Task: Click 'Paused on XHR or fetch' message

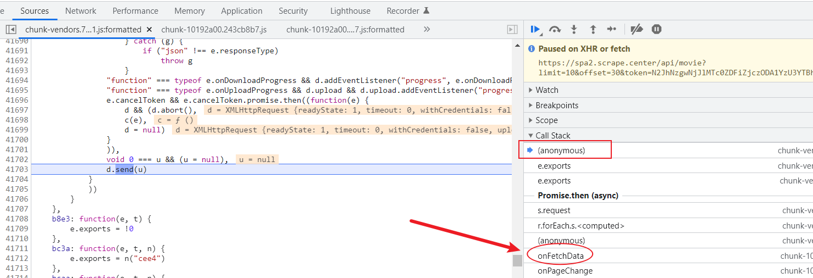Action: pyautogui.click(x=584, y=49)
